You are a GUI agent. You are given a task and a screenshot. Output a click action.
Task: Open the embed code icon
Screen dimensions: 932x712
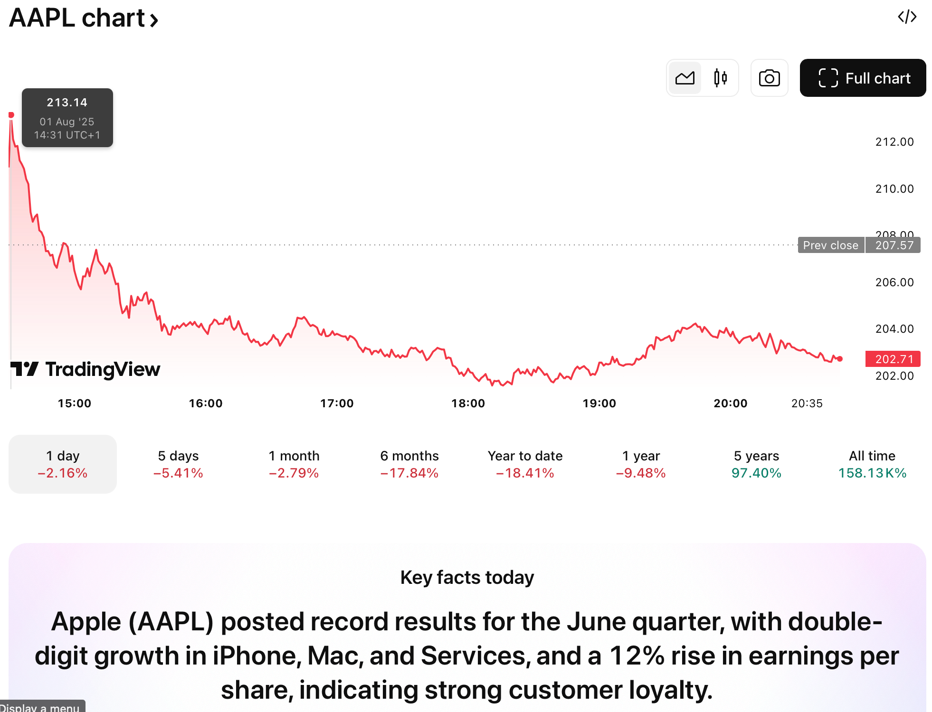(907, 17)
